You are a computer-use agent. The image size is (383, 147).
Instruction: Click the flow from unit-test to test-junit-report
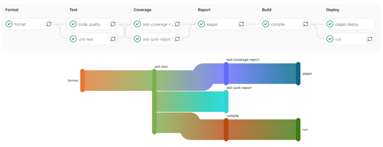click(191, 101)
